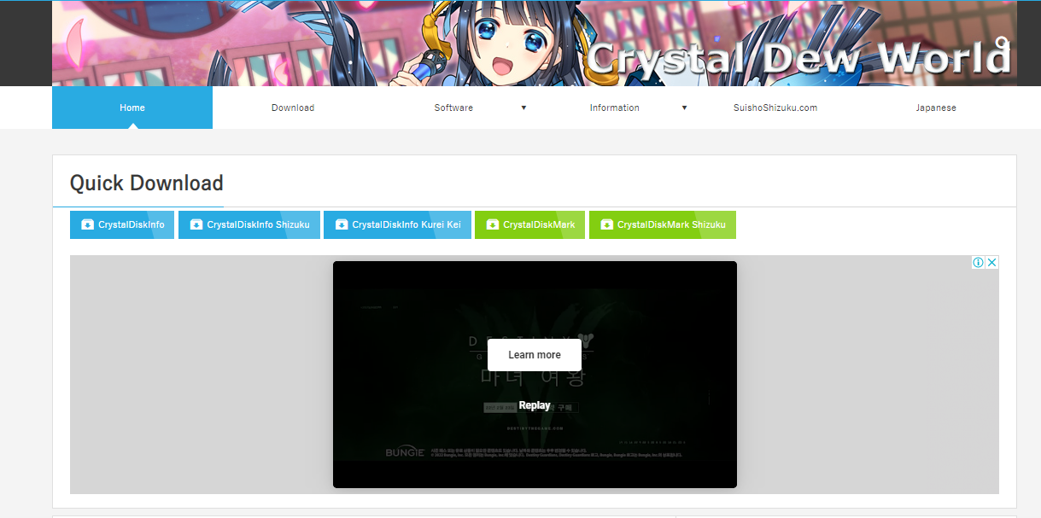Click download icon on CrystalDiskInfo button

point(87,224)
